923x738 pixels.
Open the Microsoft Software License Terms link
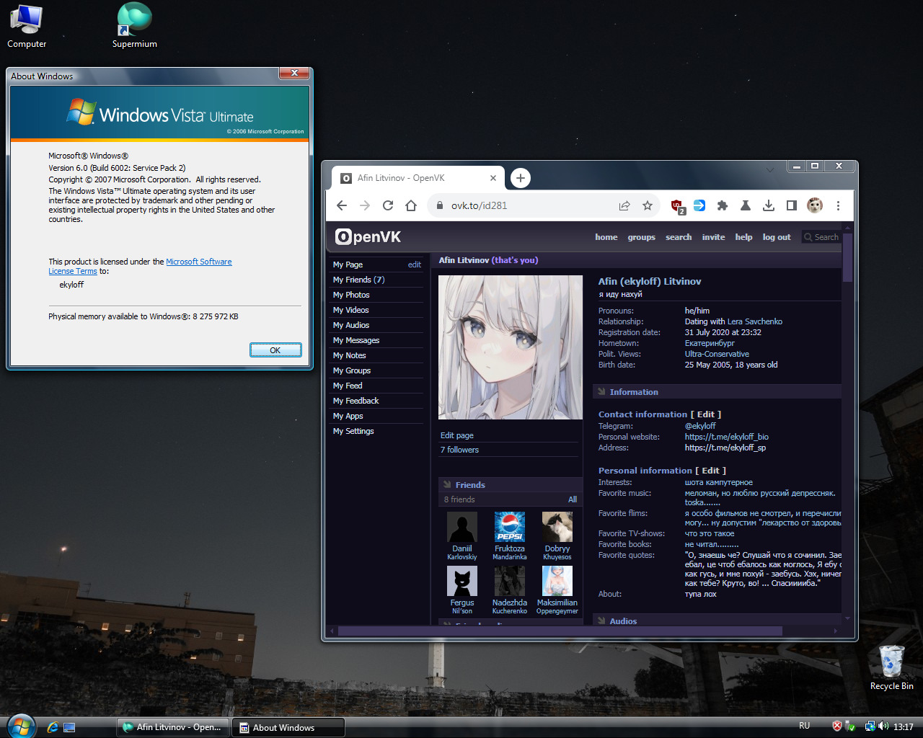198,262
